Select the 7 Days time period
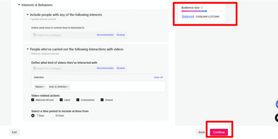This screenshot has height=139, width=278. pyautogui.click(x=33, y=115)
